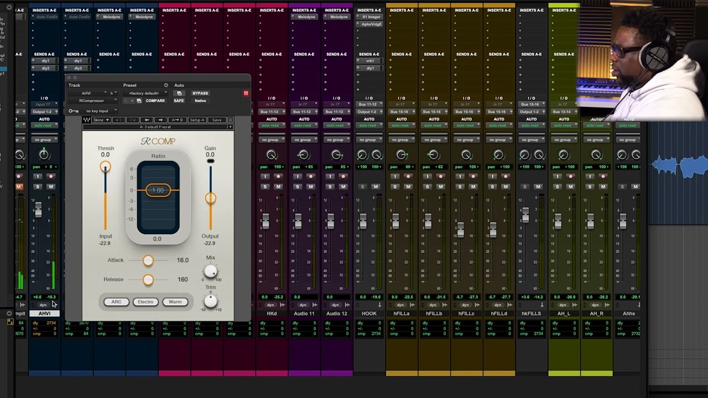
Task: Click input monitor I button on Audio 11
Action: (298, 176)
